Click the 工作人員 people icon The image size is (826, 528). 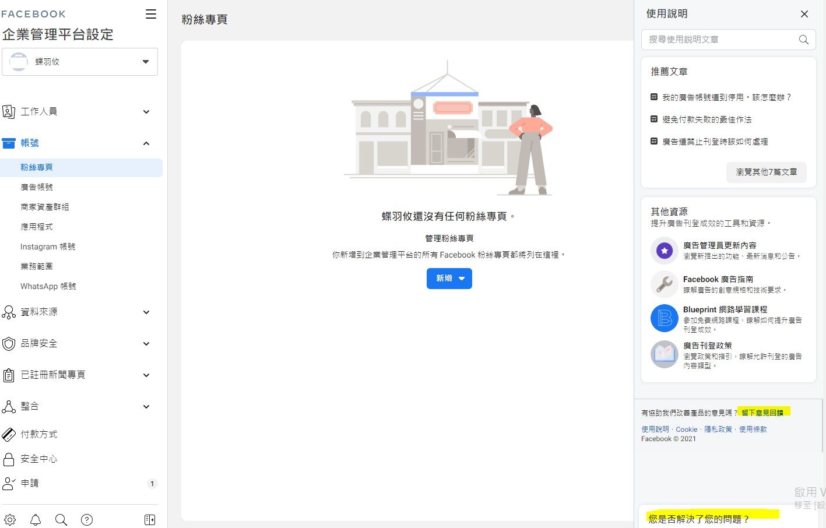[9, 111]
